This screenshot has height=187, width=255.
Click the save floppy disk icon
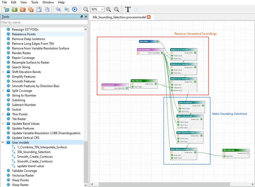pyautogui.click(x=39, y=9)
